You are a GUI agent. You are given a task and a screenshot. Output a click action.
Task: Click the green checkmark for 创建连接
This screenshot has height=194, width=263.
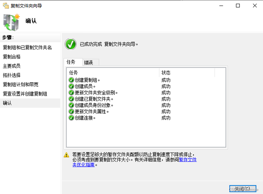[x=71, y=118]
